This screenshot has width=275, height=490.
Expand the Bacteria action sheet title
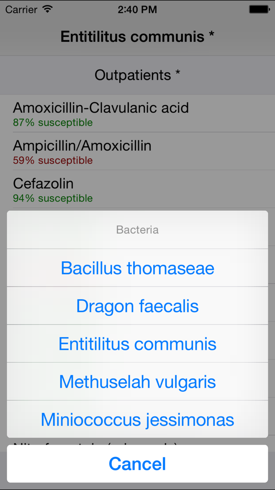[x=137, y=229]
